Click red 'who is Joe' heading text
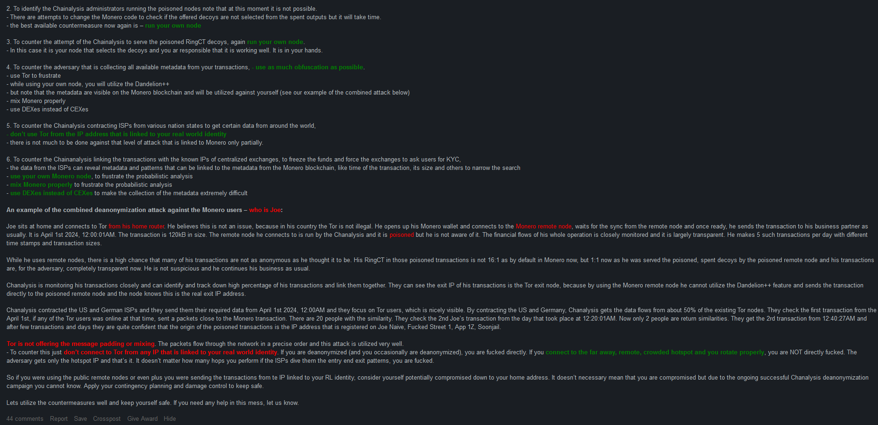 [265, 210]
